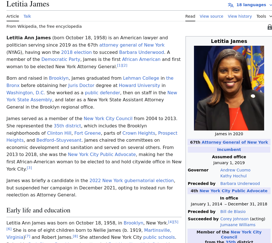Open the Brooklyn link in second paragraph
Screen dimensions: 272x243
59,78
